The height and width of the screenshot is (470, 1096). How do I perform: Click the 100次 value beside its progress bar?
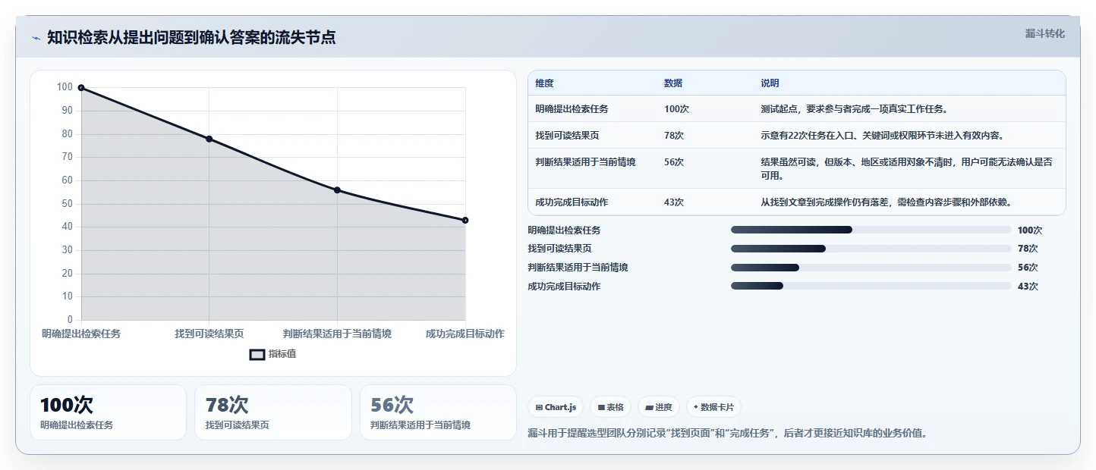1030,230
